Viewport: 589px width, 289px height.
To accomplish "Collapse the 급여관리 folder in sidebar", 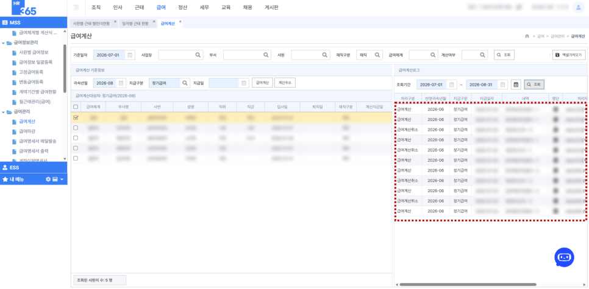I will (x=3, y=112).
